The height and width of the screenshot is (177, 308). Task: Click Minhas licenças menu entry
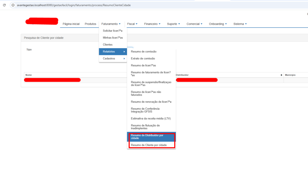point(113,38)
